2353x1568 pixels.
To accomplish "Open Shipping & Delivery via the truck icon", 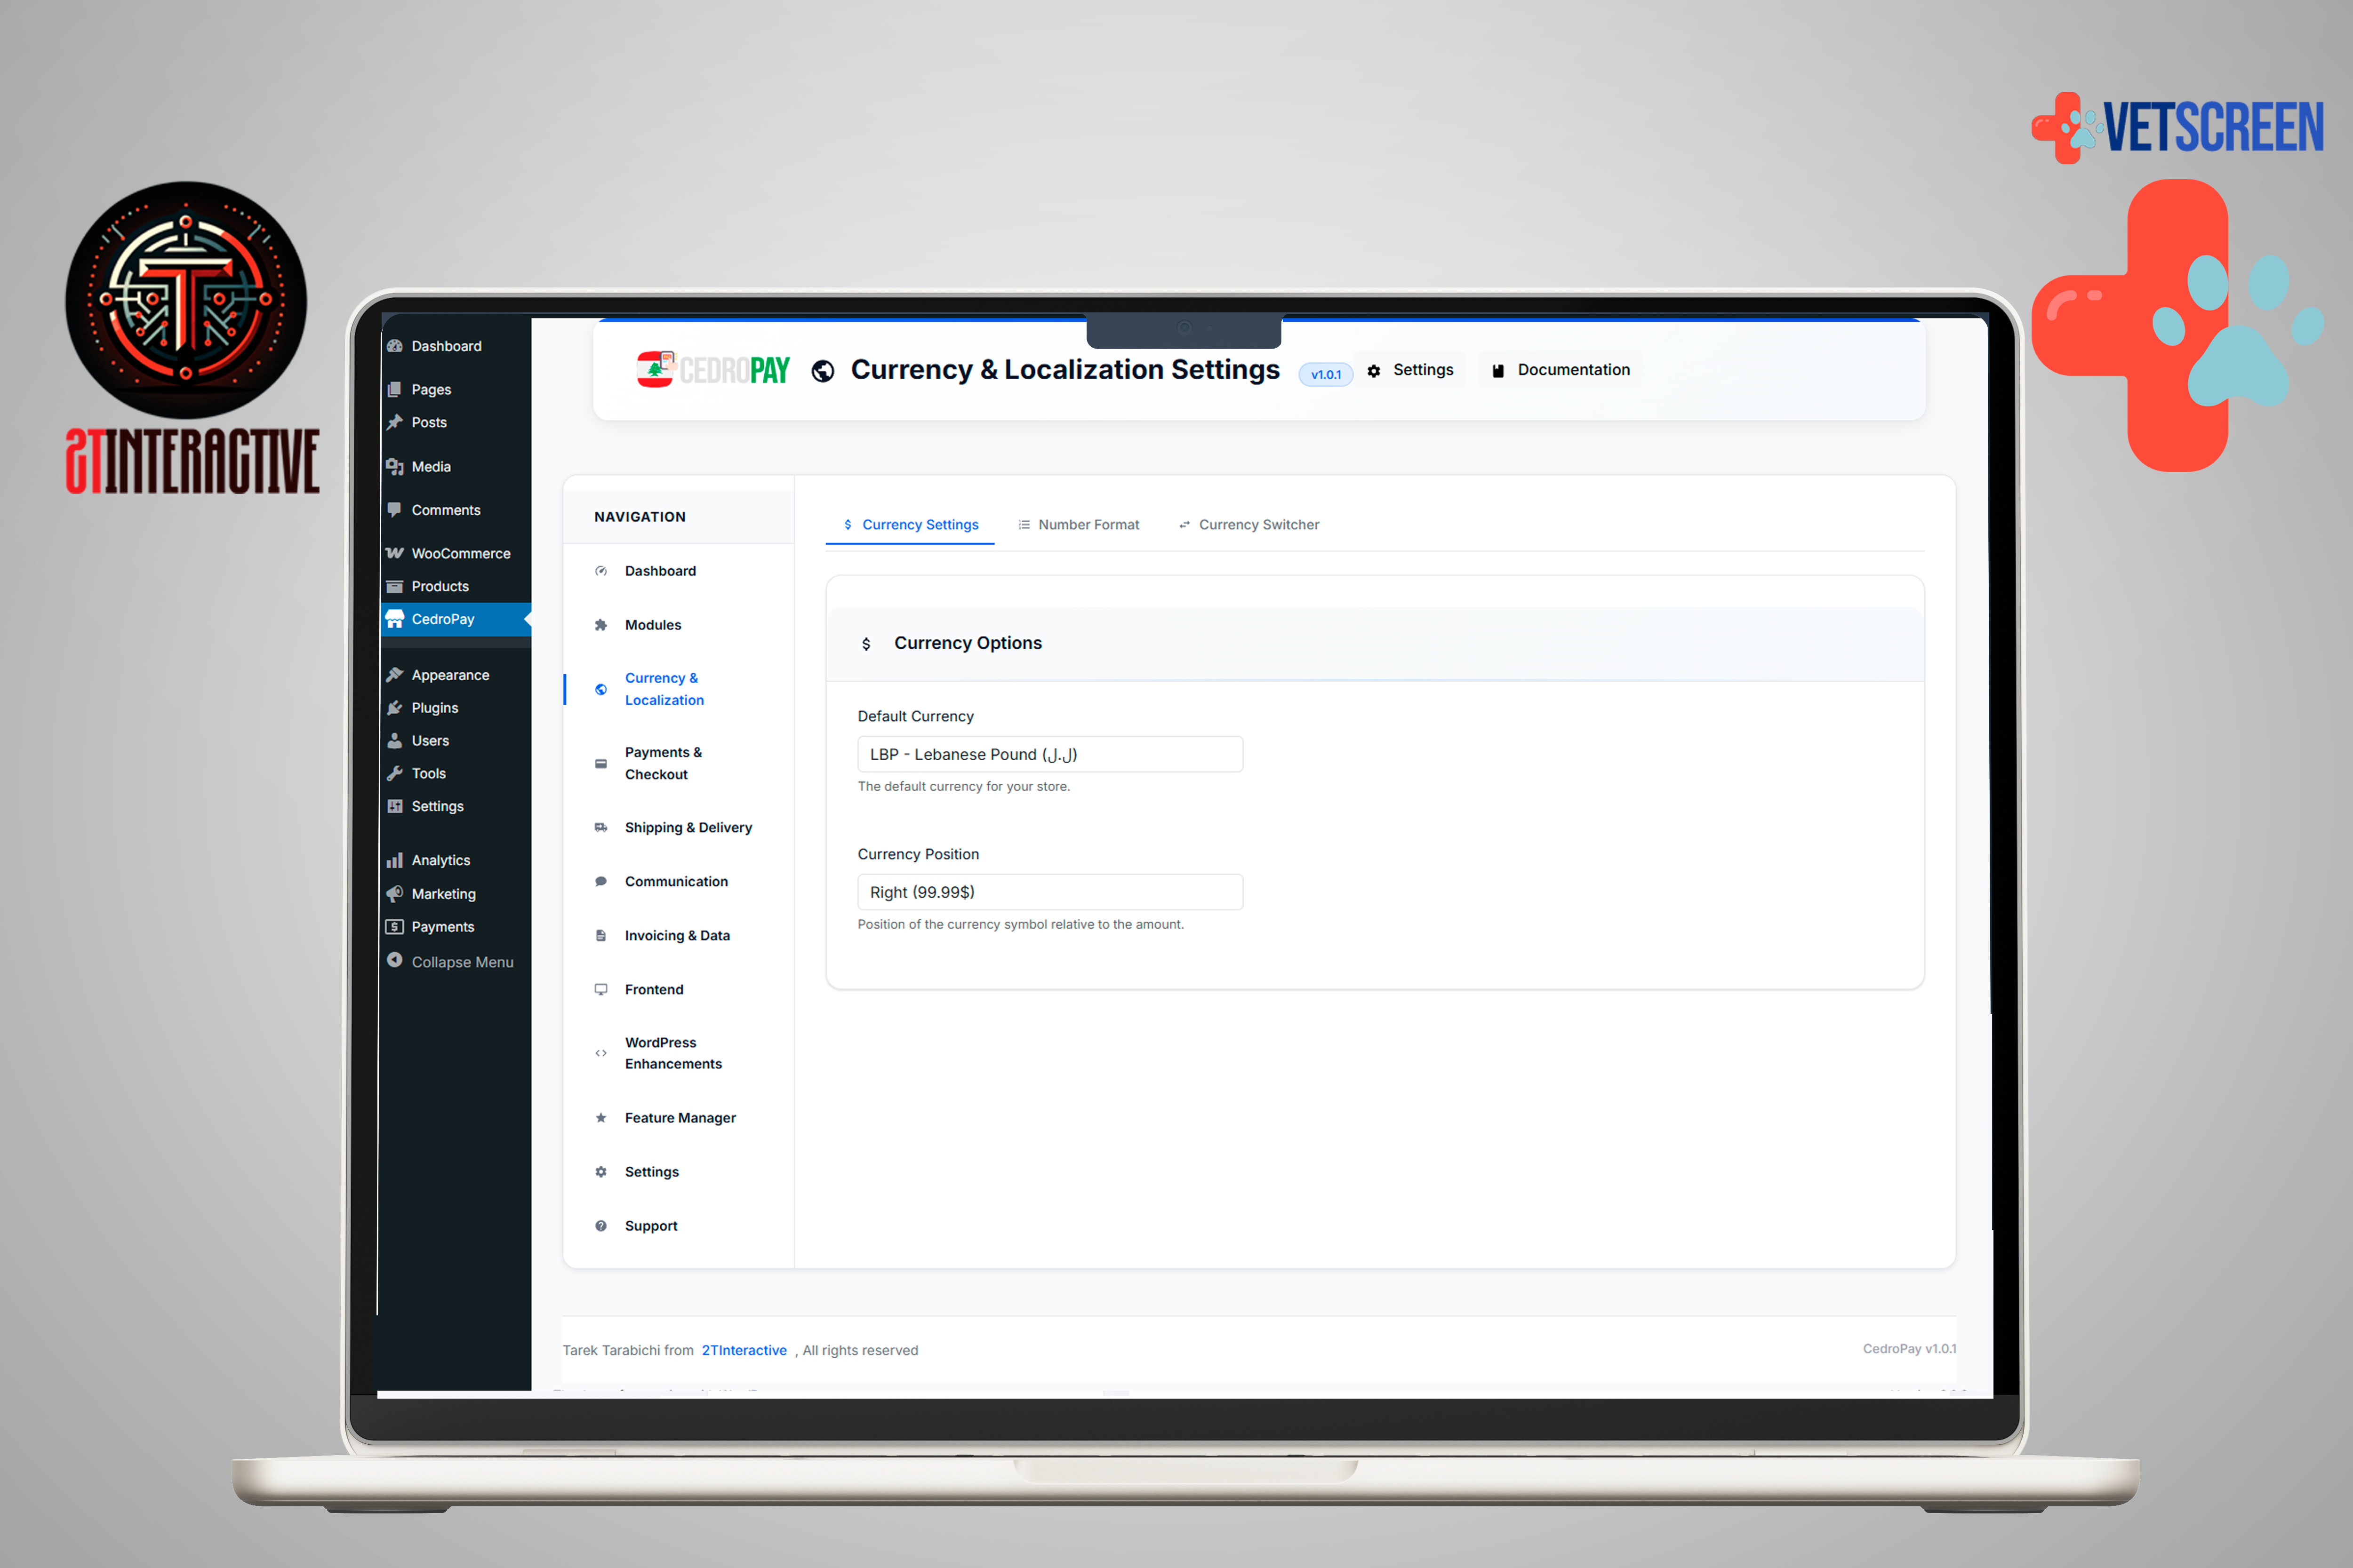I will click(x=600, y=827).
